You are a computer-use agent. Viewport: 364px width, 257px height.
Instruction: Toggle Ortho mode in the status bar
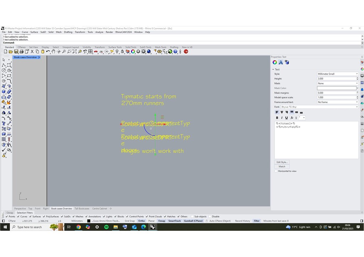[x=141, y=221]
